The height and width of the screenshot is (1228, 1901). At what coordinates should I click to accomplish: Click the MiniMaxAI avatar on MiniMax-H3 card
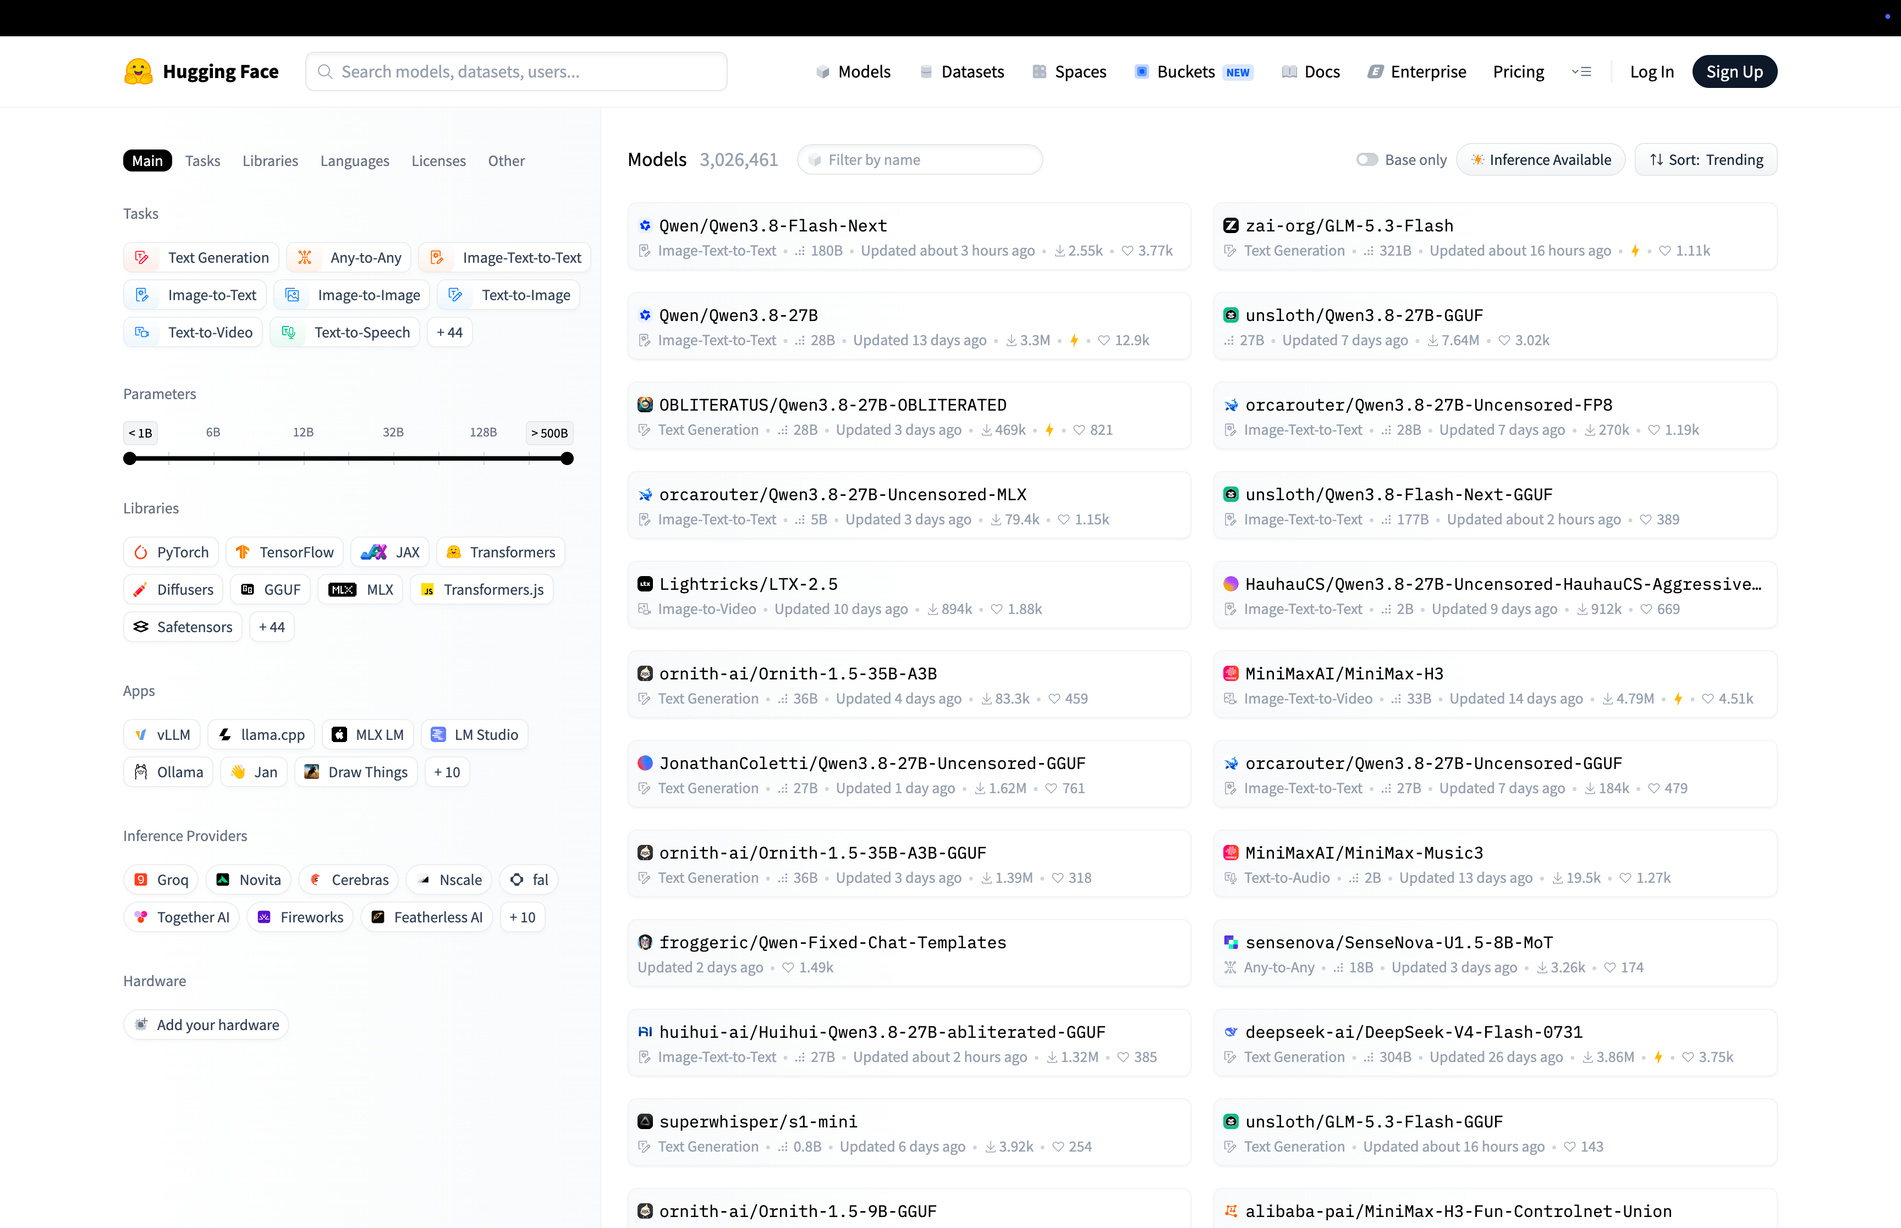(1231, 674)
